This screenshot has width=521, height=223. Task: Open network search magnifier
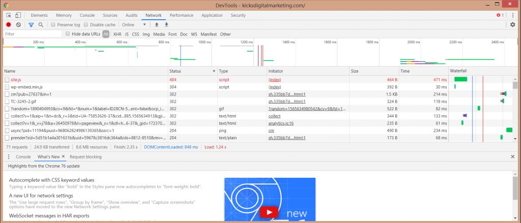pyautogui.click(x=41, y=24)
